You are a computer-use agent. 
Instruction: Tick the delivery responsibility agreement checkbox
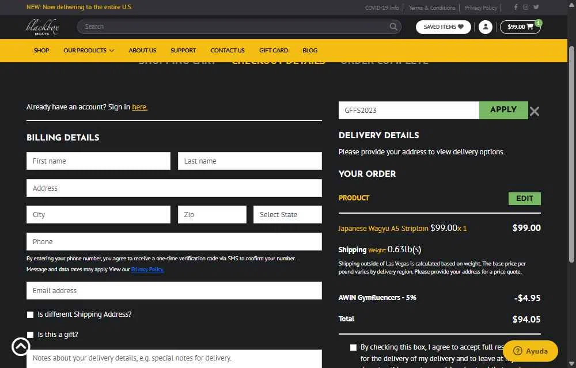point(353,347)
